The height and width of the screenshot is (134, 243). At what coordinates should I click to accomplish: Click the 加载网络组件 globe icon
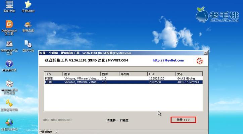tap(9, 125)
